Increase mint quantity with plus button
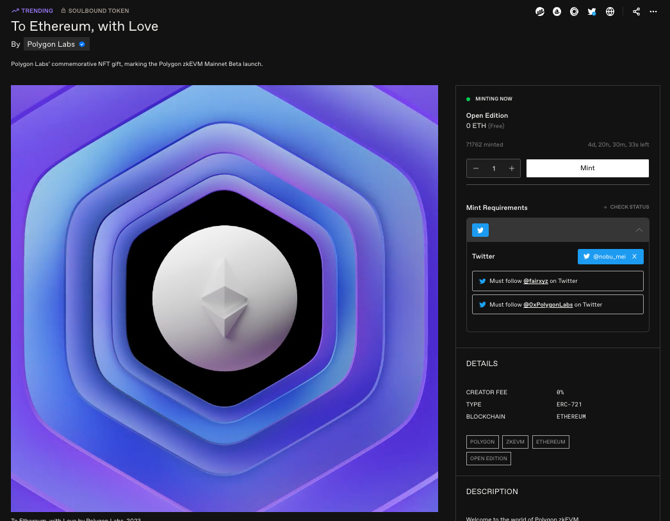 point(512,168)
